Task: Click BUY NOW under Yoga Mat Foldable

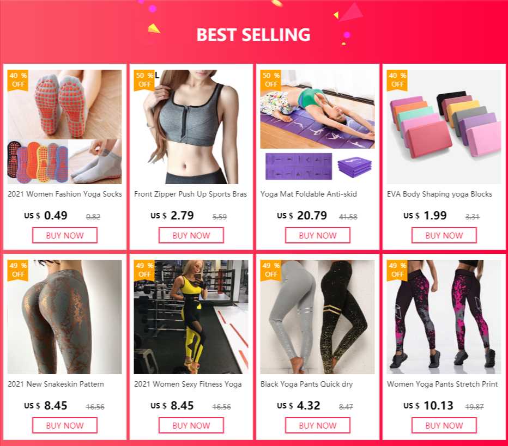Action: coord(317,235)
